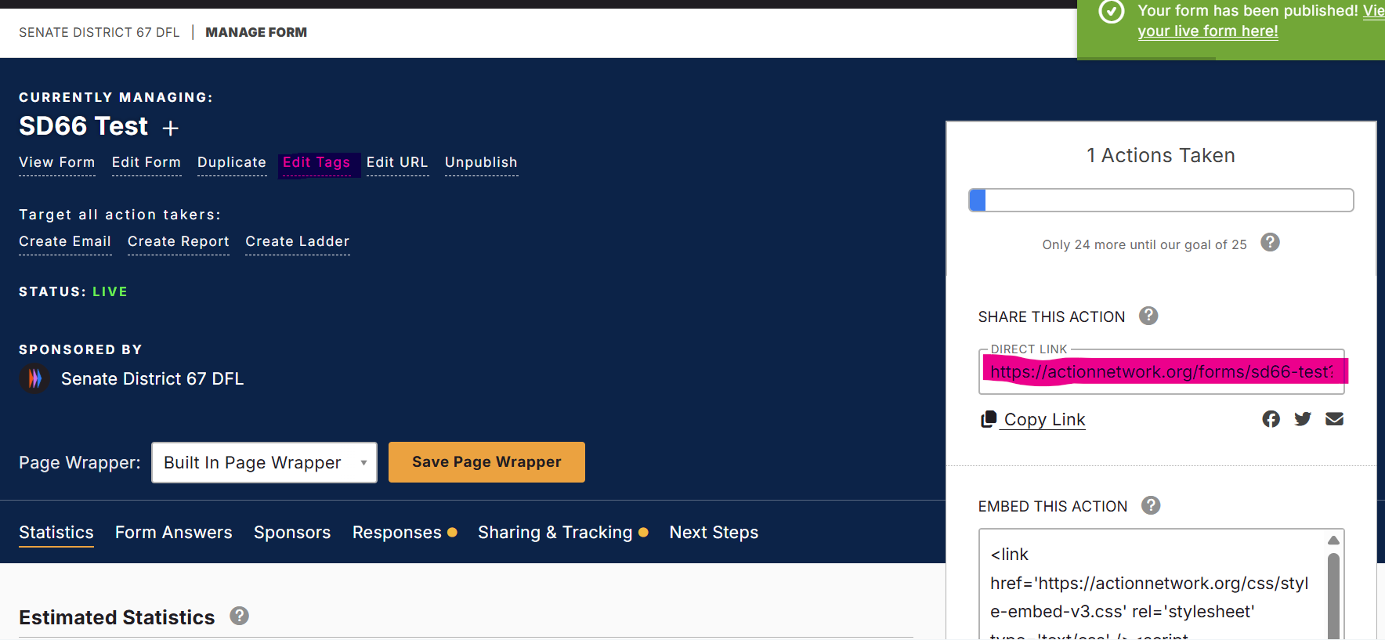The width and height of the screenshot is (1385, 640).
Task: Click the embed code box scrollbar thumb
Action: (x=1333, y=595)
